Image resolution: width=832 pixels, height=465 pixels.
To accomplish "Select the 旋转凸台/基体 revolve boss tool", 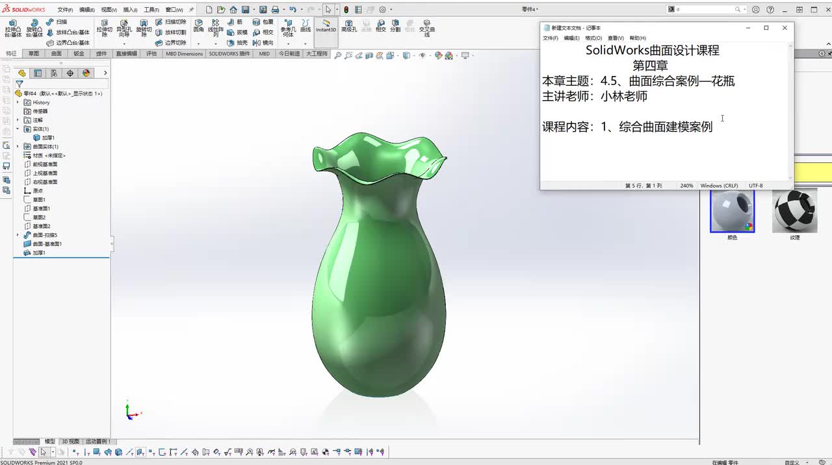I will click(34, 28).
